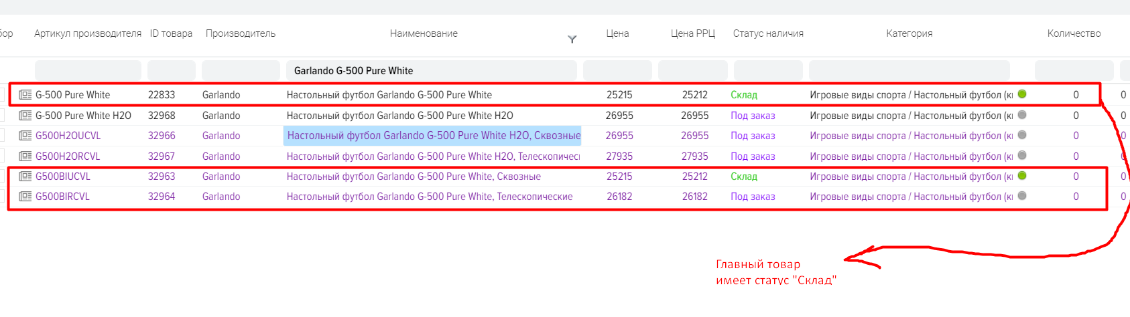
Task: Open product card icon beside G500H2OUCVL
Action: point(25,136)
